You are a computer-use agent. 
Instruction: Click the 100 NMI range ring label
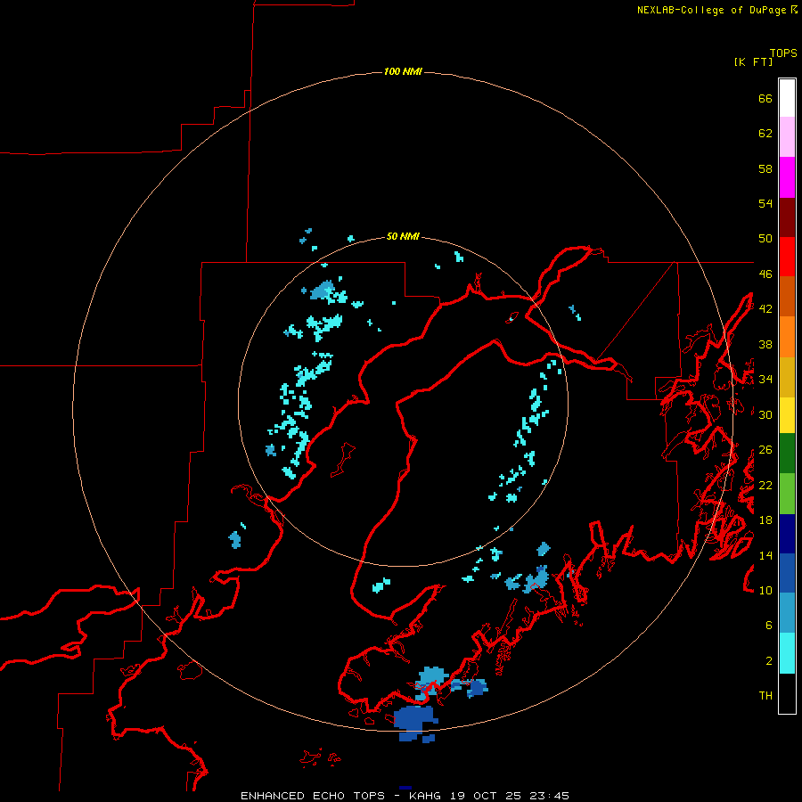[403, 71]
